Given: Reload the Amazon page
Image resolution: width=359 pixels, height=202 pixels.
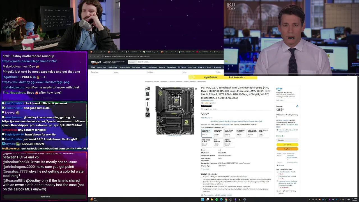Looking at the screenshot, I should tap(98, 56).
